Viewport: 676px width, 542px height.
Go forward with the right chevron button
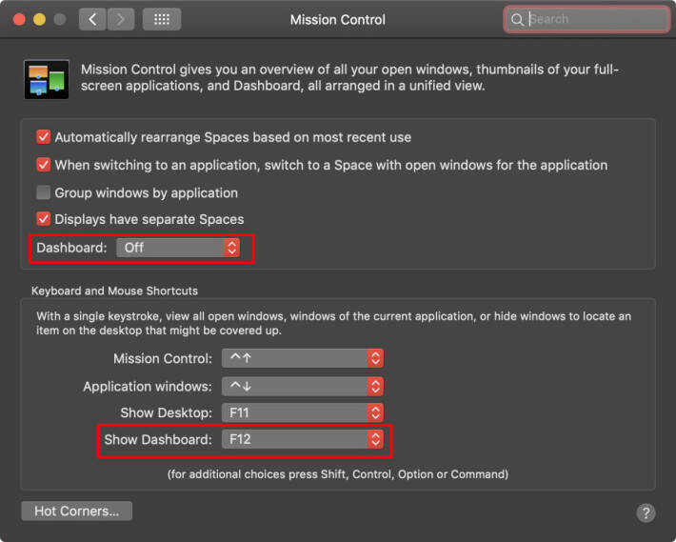(x=121, y=19)
